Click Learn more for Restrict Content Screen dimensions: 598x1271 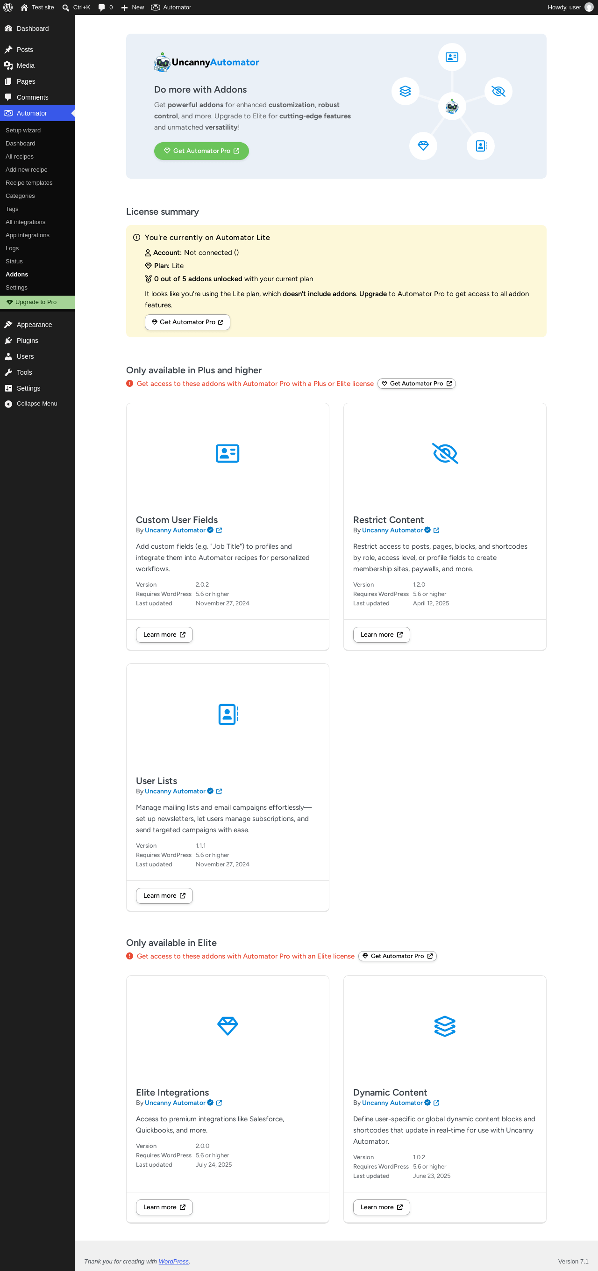(x=381, y=634)
